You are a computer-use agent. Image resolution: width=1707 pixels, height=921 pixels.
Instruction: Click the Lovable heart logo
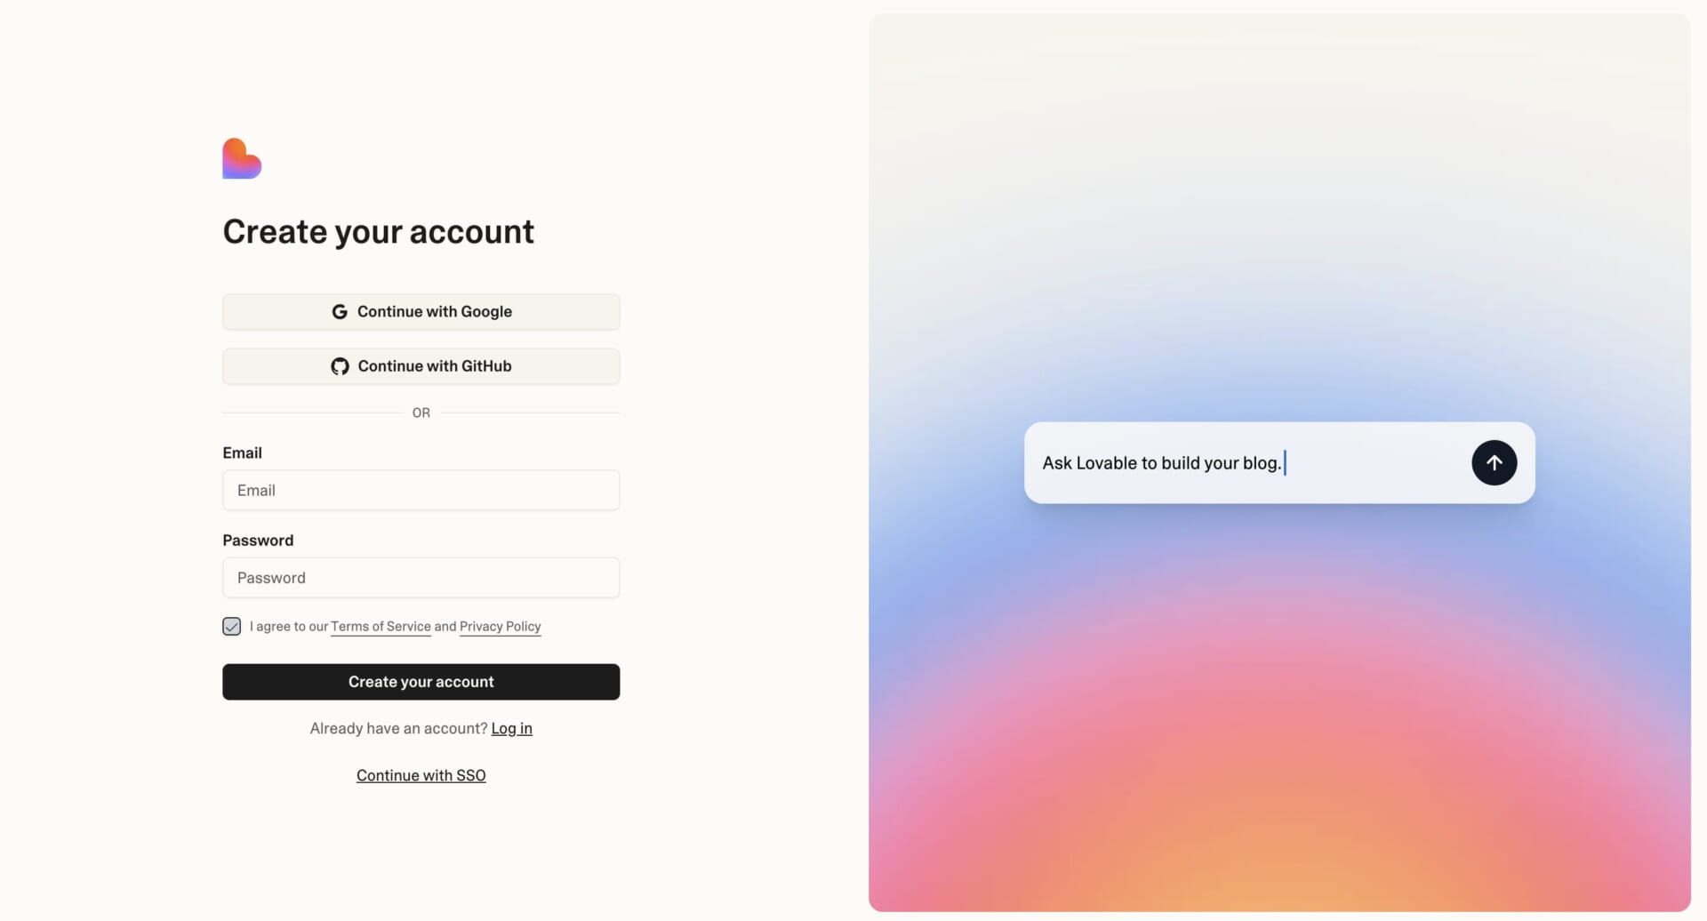(242, 158)
